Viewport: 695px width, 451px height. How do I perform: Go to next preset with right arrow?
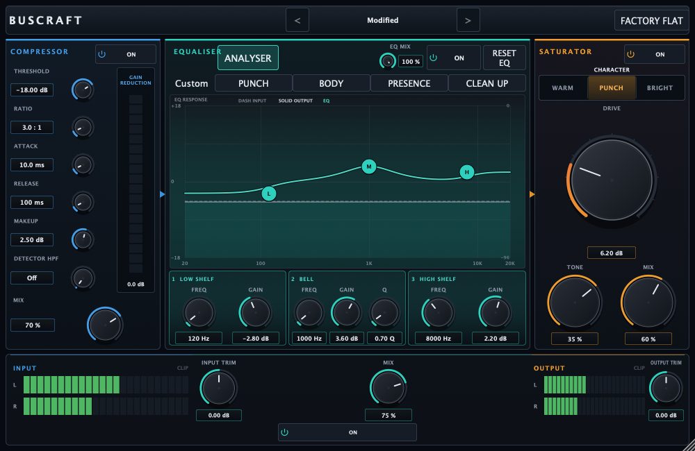tap(468, 20)
